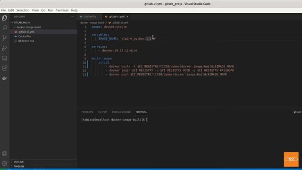Open the Docker view in activity bar
The width and height of the screenshot is (302, 170).
coord(4,78)
